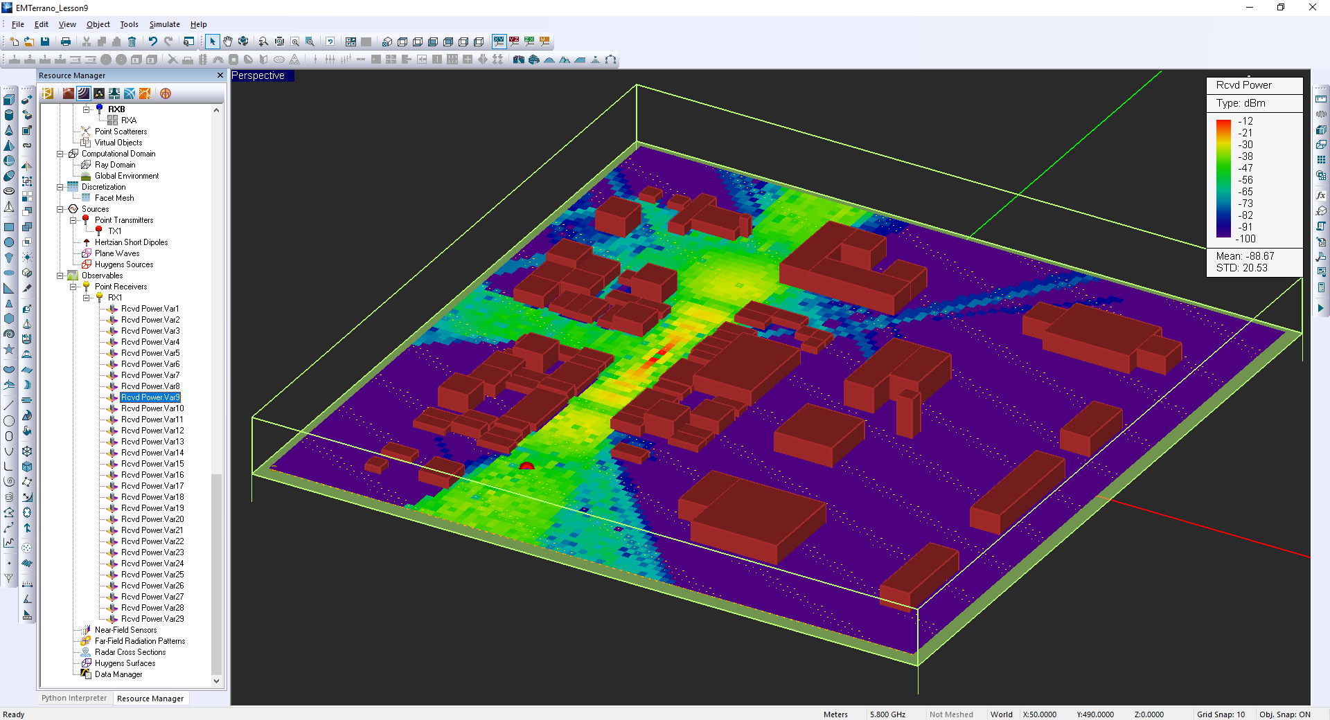
Task: Click the Print icon in toolbar
Action: (x=66, y=42)
